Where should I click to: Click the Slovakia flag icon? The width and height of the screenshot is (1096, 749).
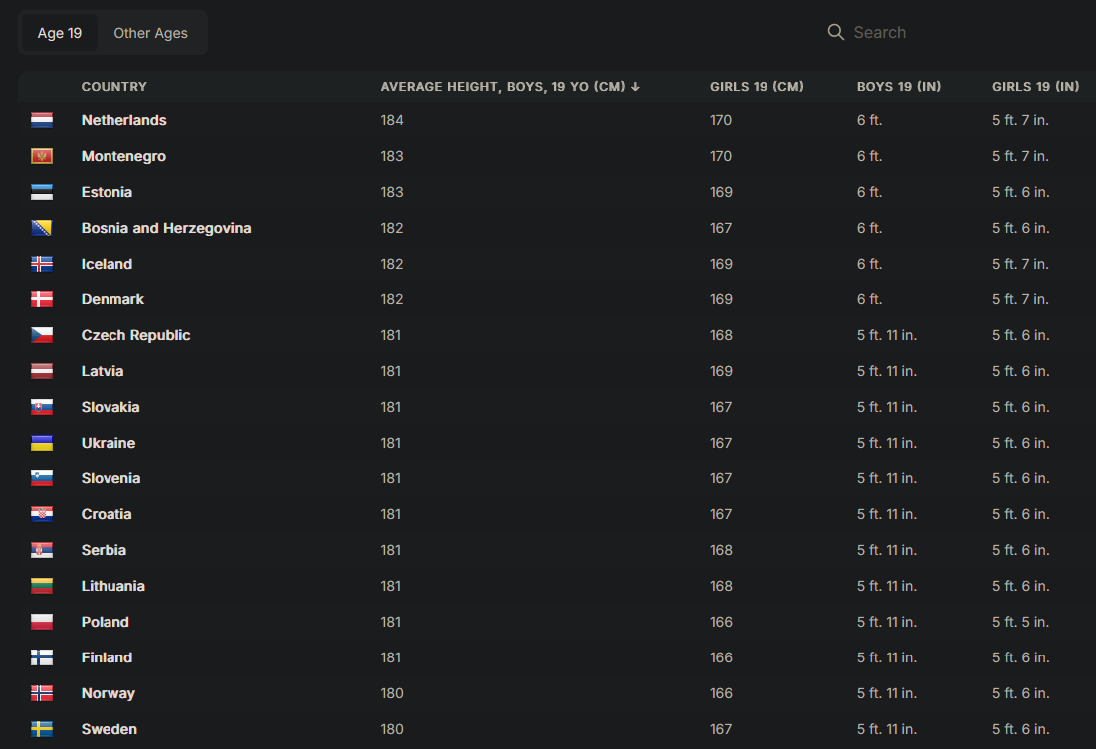[x=42, y=407]
